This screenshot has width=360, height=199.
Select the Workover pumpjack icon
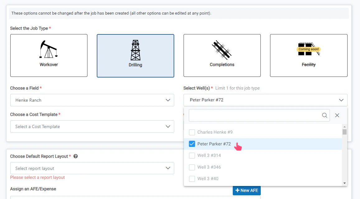[x=49, y=49]
